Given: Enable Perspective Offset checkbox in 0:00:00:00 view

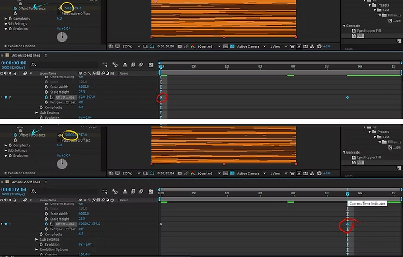Looking at the screenshot, I should (59, 14).
